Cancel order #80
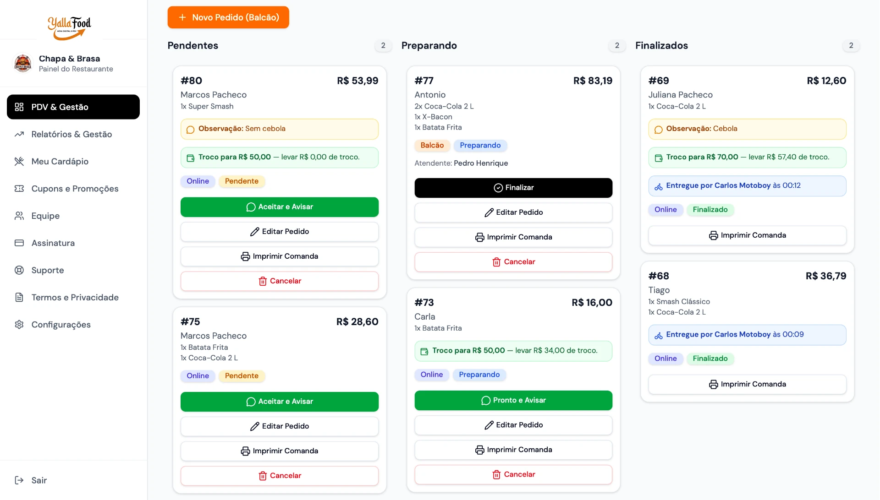 point(280,281)
